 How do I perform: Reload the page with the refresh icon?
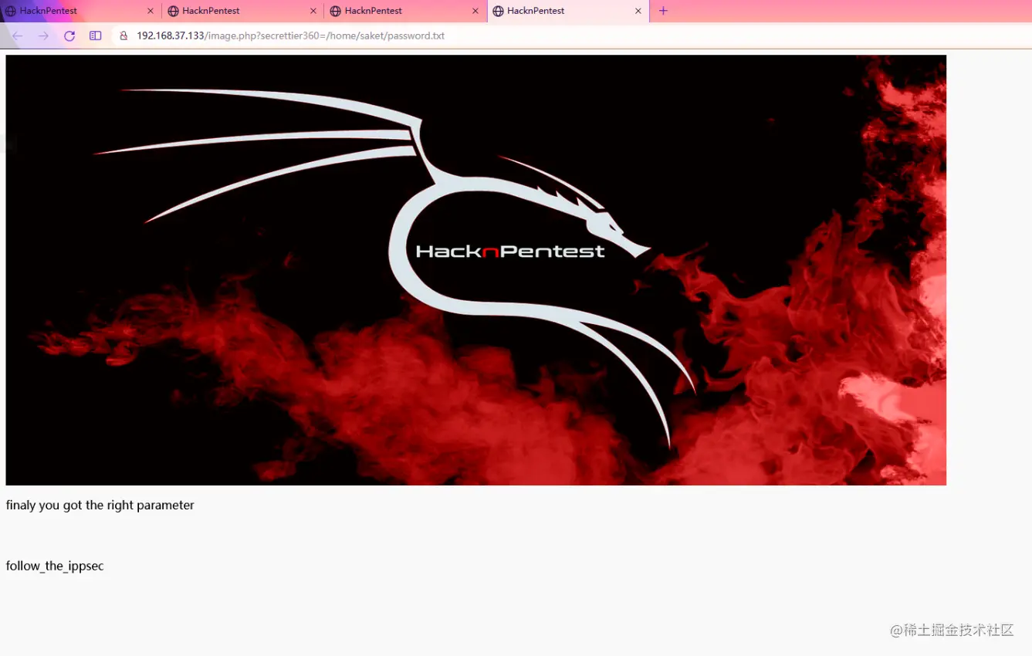point(69,36)
